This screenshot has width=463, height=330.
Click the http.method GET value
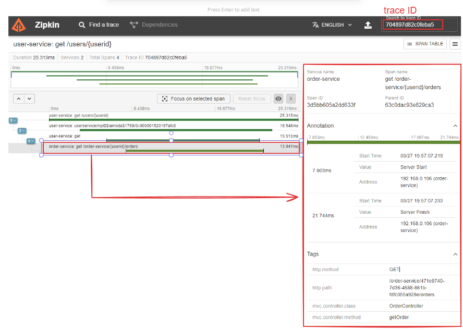tap(394, 270)
